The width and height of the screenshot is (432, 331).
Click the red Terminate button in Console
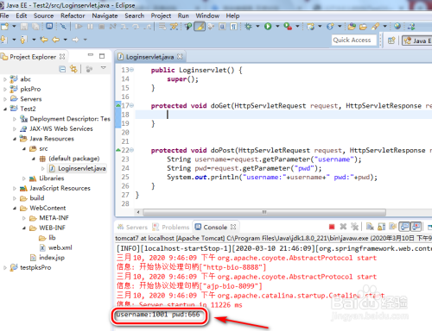tap(332, 227)
